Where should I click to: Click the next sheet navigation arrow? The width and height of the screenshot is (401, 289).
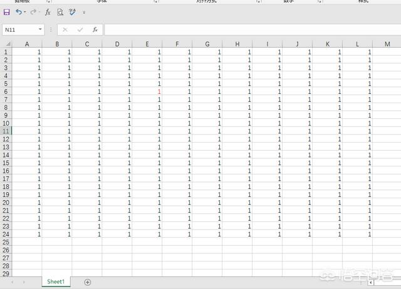click(24, 282)
